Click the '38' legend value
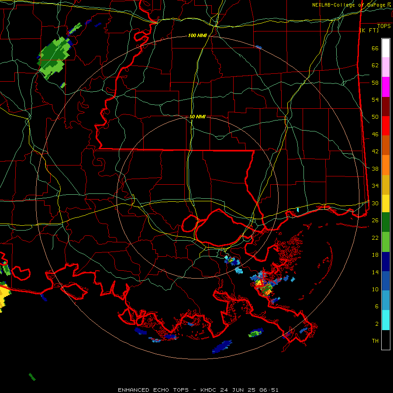 375,169
